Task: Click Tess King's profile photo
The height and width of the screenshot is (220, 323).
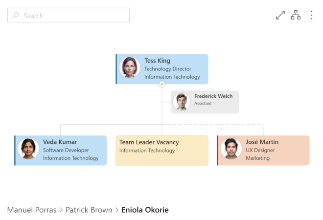Action: (x=130, y=67)
